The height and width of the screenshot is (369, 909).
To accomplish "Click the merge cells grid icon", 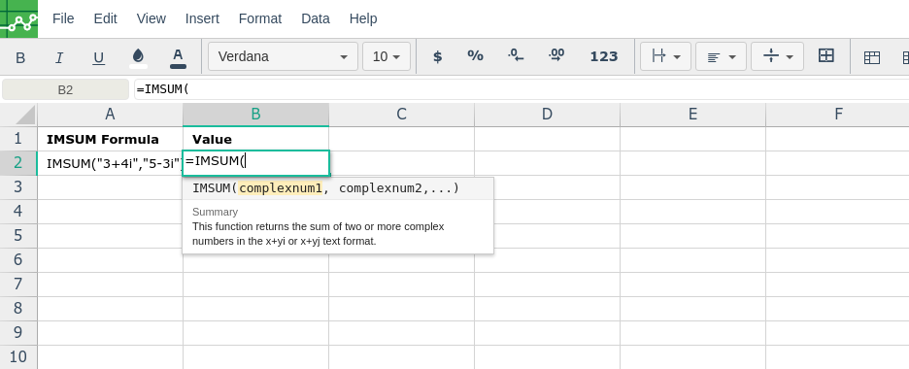I will [825, 56].
